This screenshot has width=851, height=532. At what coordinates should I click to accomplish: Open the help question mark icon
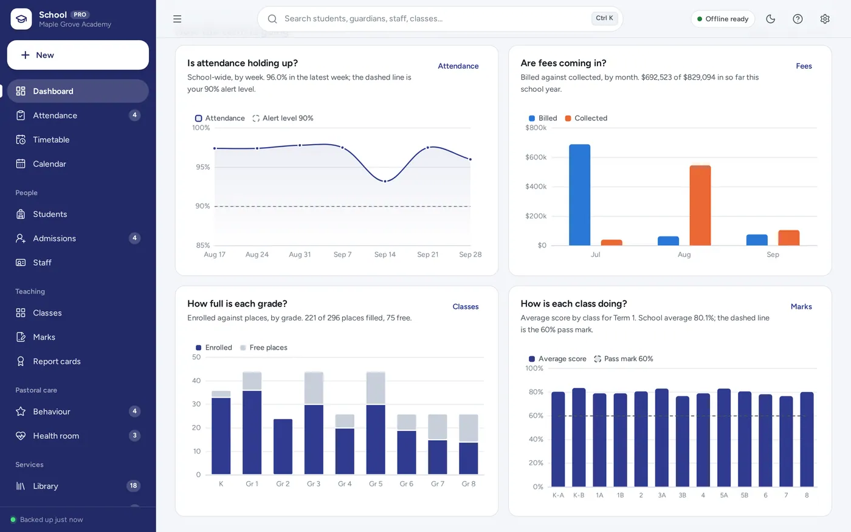click(x=798, y=19)
